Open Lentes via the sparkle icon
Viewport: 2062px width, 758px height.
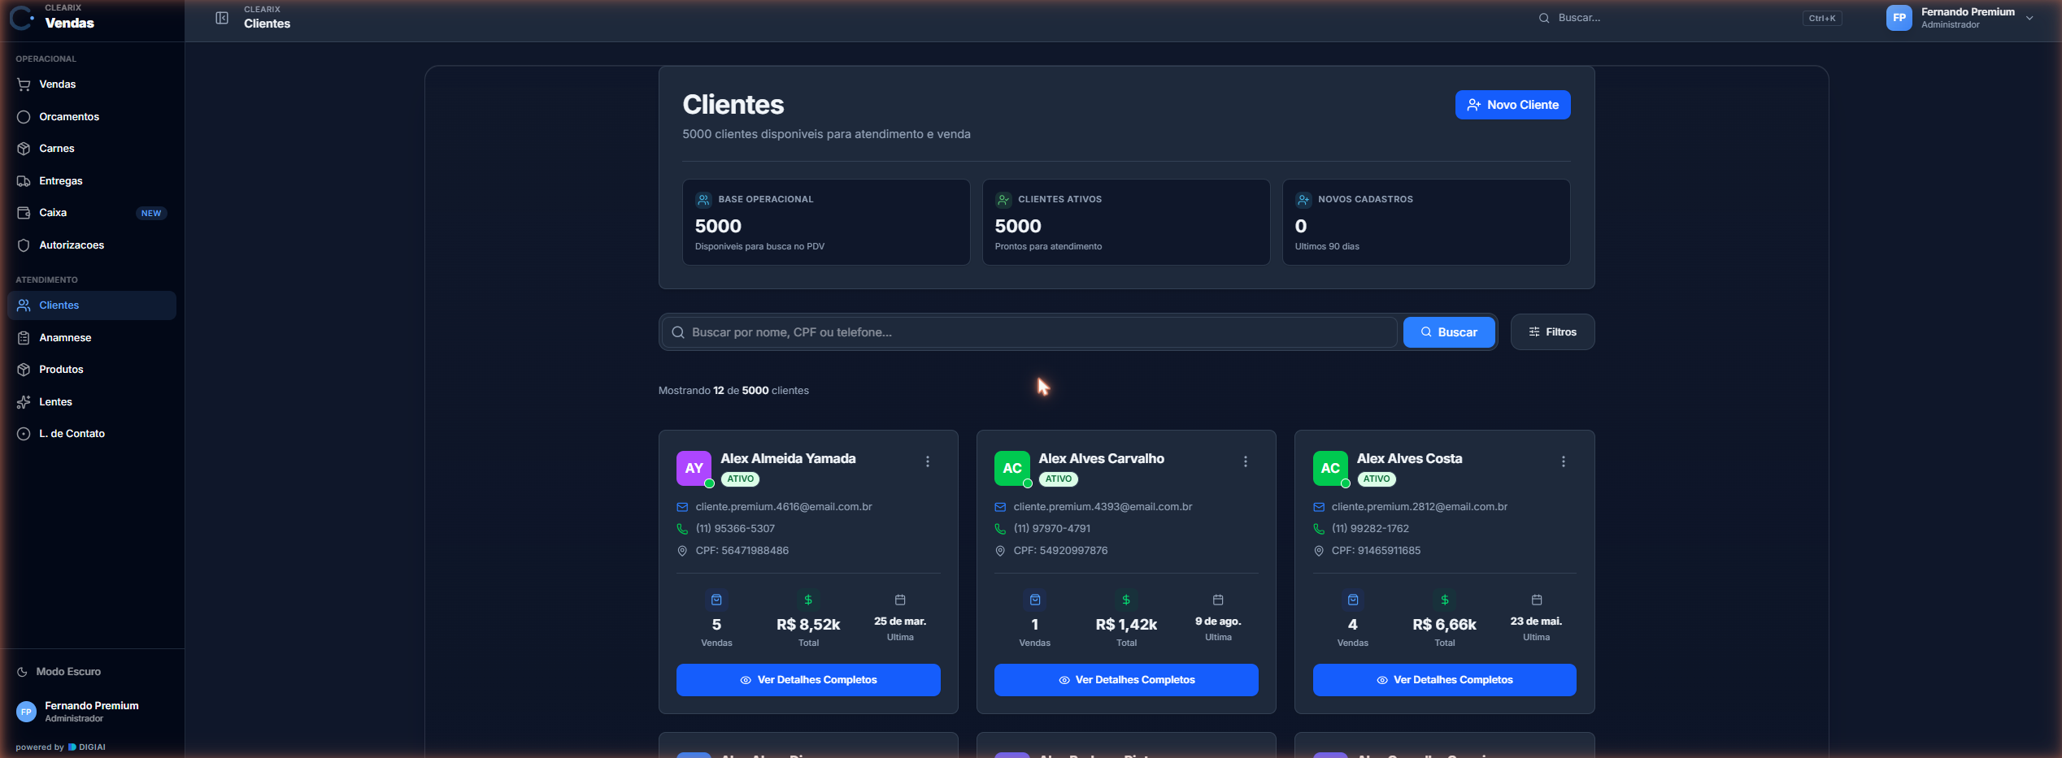pyautogui.click(x=24, y=402)
